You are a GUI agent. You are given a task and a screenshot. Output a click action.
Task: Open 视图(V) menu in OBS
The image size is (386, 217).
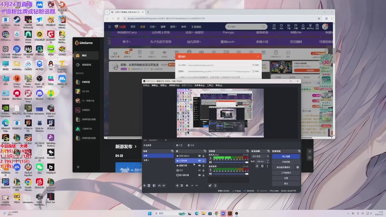pyautogui.click(x=164, y=85)
